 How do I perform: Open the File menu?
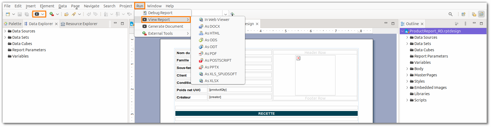pyautogui.click(x=7, y=6)
